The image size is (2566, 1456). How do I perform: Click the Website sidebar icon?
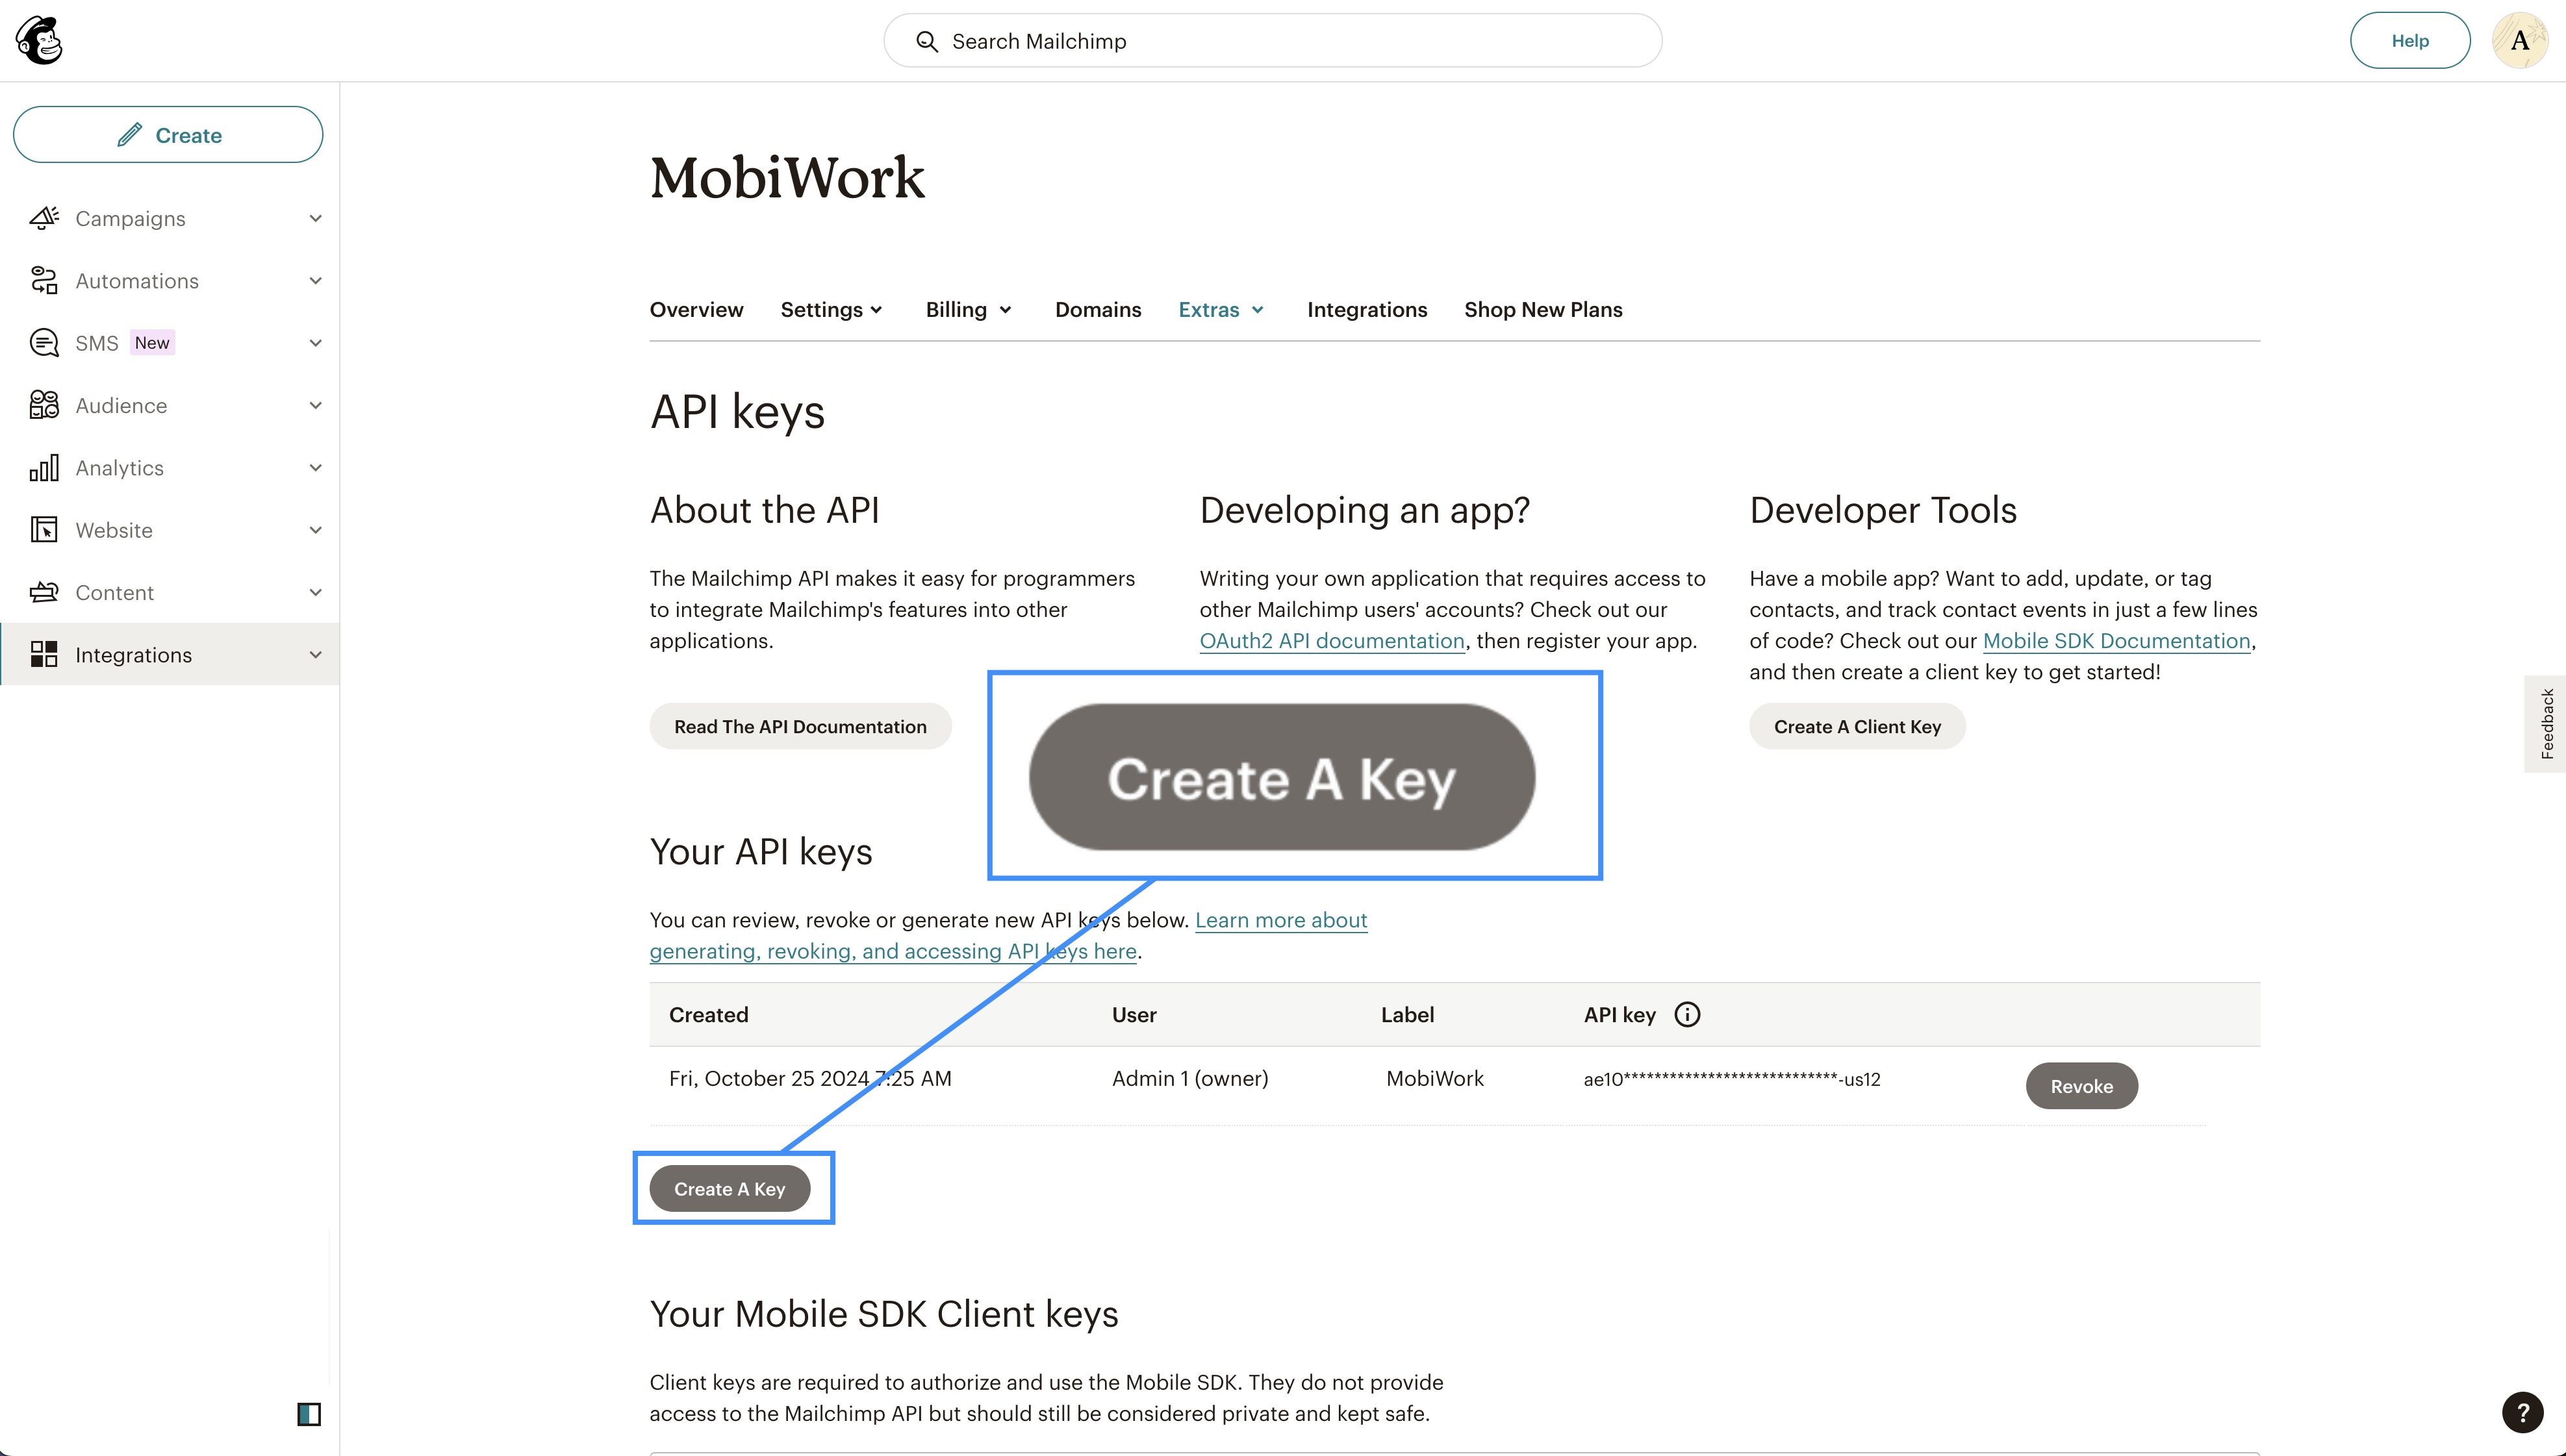pyautogui.click(x=44, y=530)
